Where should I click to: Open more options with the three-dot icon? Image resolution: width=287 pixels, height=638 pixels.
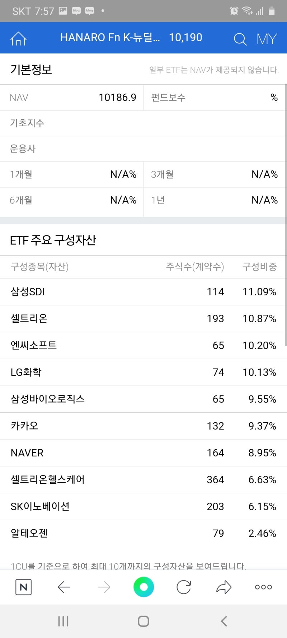(263, 587)
